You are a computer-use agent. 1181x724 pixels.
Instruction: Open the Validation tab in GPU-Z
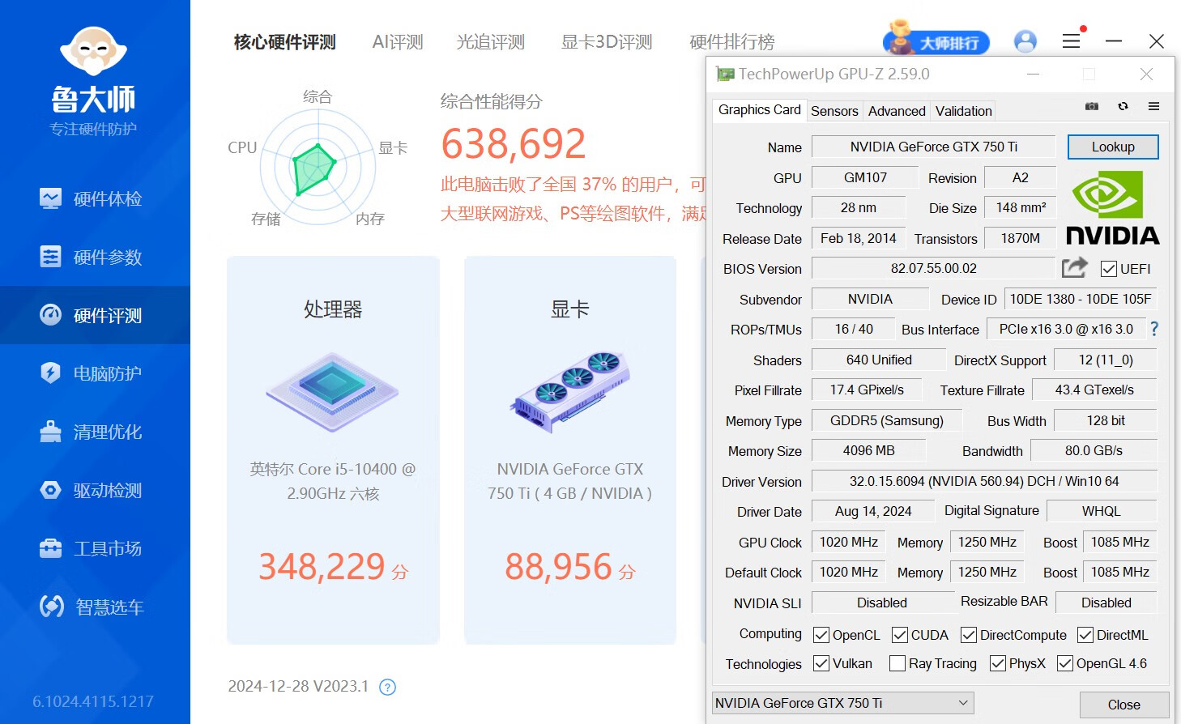click(963, 111)
